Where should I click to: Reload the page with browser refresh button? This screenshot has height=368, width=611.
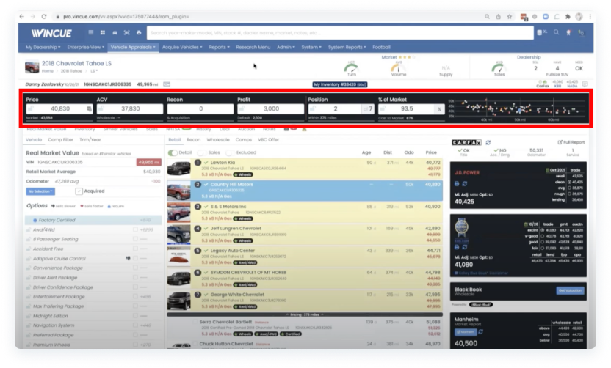[x=44, y=16]
